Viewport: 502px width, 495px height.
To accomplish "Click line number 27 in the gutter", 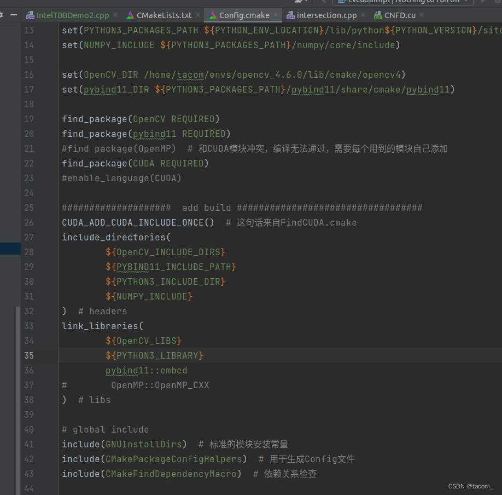I will pyautogui.click(x=29, y=237).
